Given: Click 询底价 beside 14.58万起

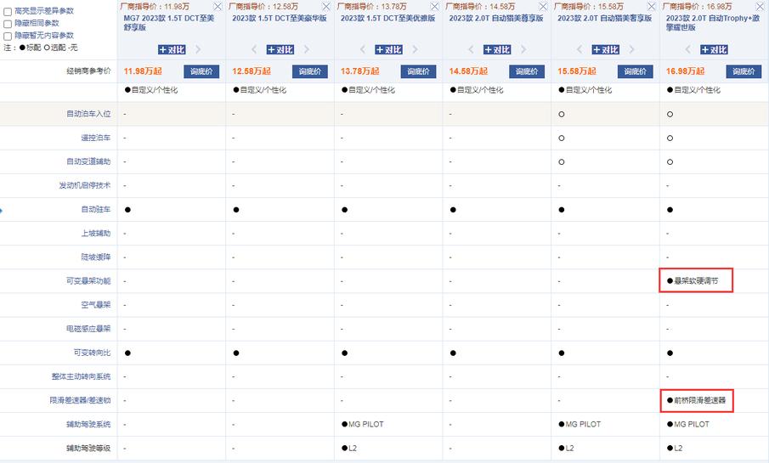Looking at the screenshot, I should click(x=527, y=71).
